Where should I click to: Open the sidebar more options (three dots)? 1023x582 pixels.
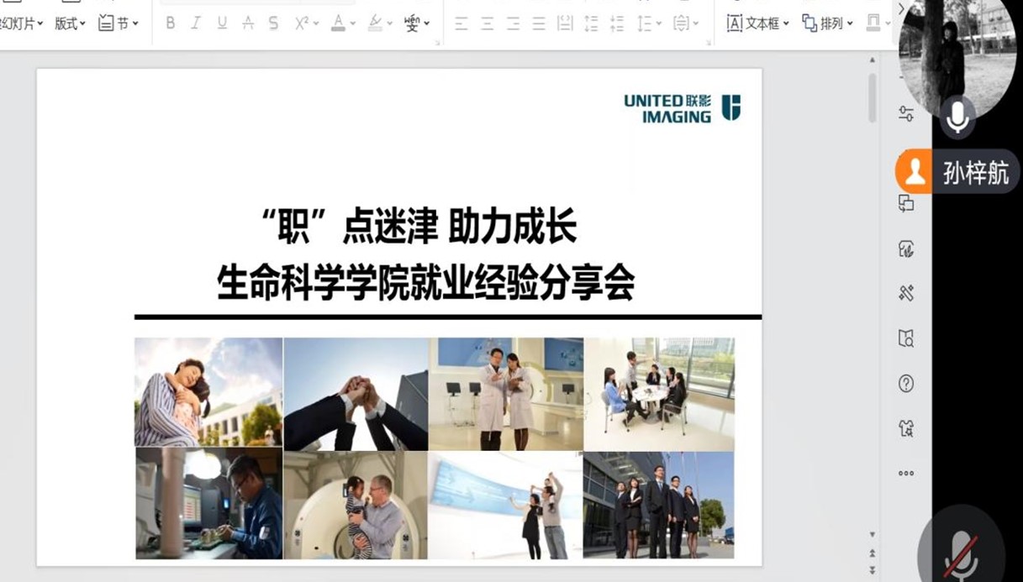906,474
